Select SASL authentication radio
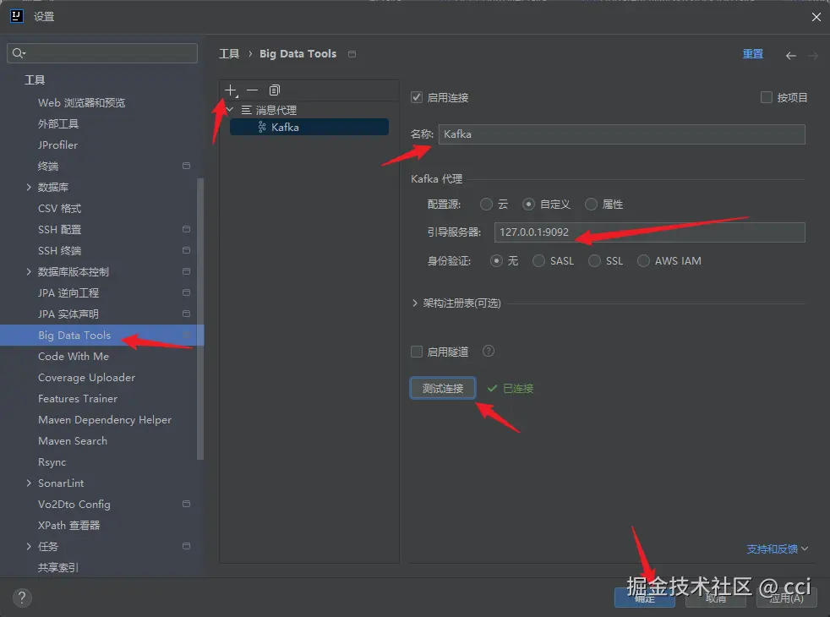 click(538, 261)
